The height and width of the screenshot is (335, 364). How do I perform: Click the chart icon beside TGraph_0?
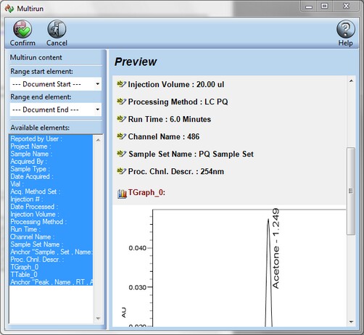pyautogui.click(x=122, y=194)
